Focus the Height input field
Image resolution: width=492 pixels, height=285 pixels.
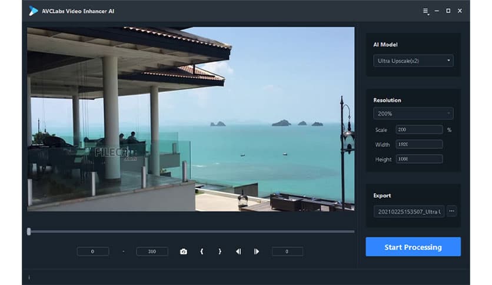click(x=419, y=159)
